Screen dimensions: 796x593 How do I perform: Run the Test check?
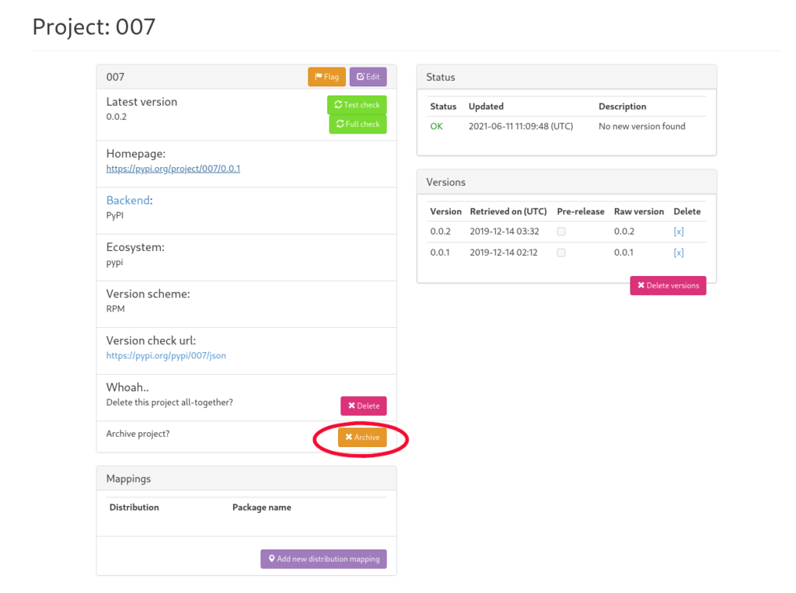[357, 105]
